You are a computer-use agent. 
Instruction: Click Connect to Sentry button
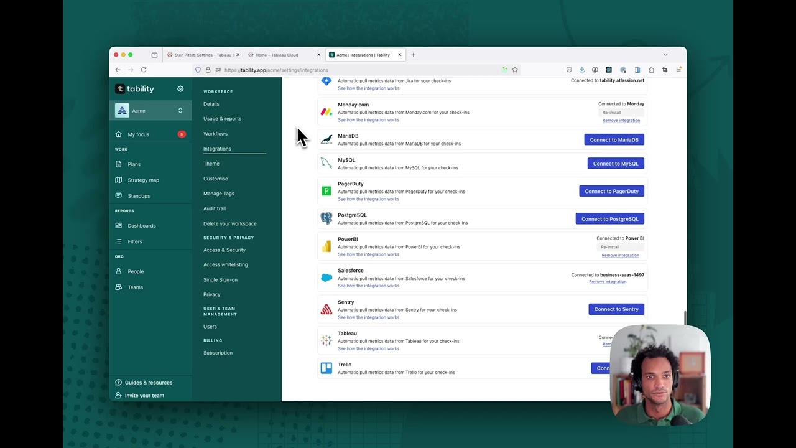616,309
